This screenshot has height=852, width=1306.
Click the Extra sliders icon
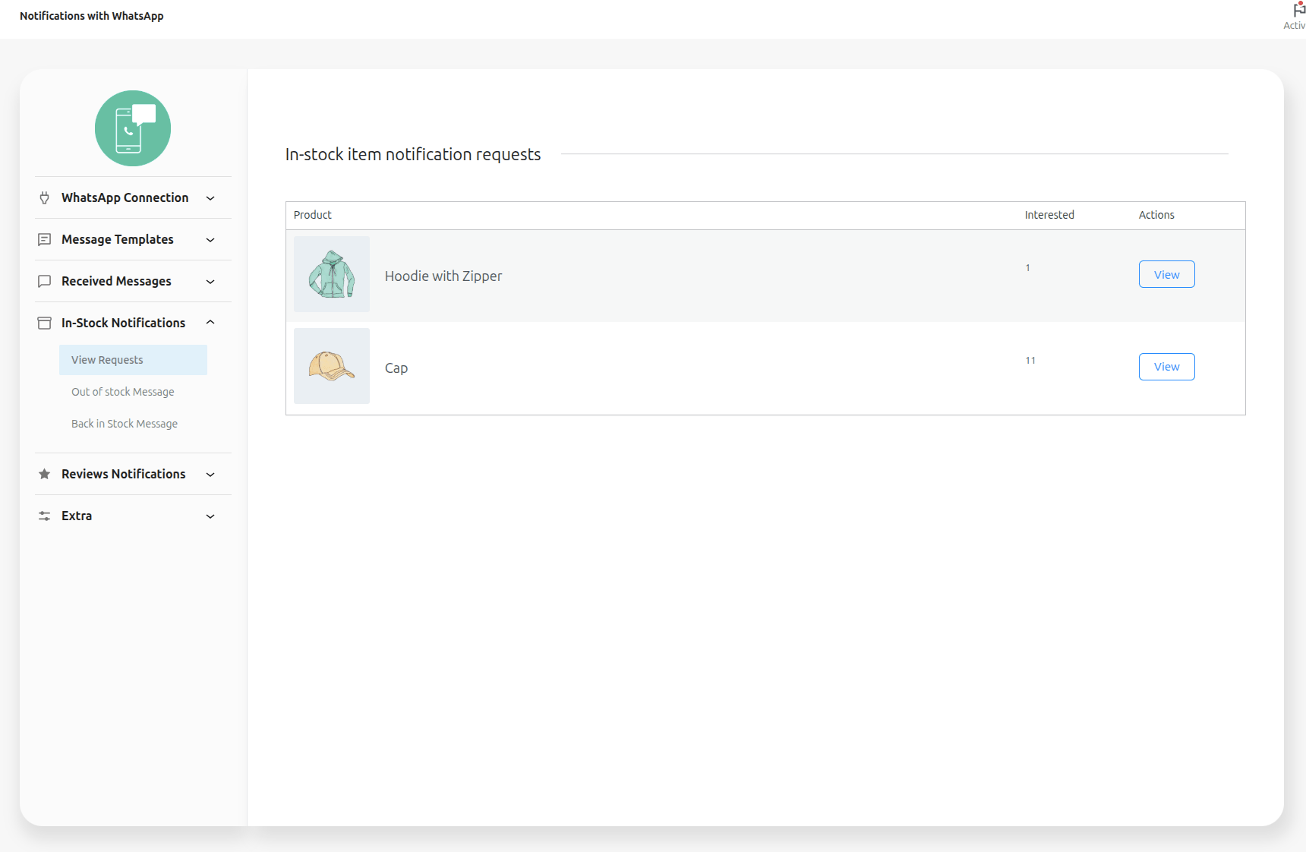[45, 516]
